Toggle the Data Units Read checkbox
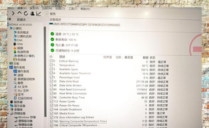This screenshot has height=128, width=209. click(x=52, y=81)
